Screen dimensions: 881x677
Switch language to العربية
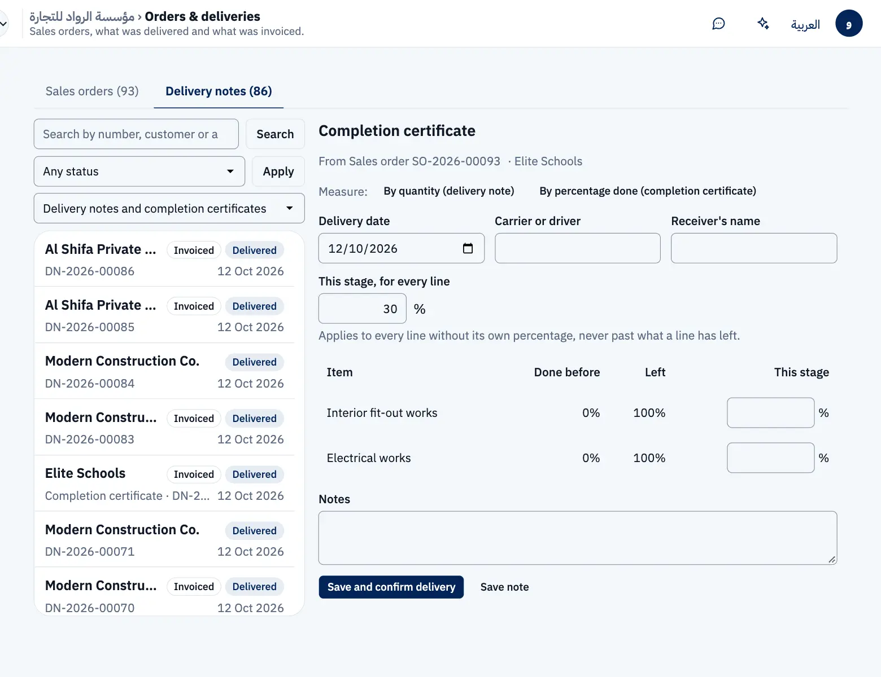click(805, 24)
